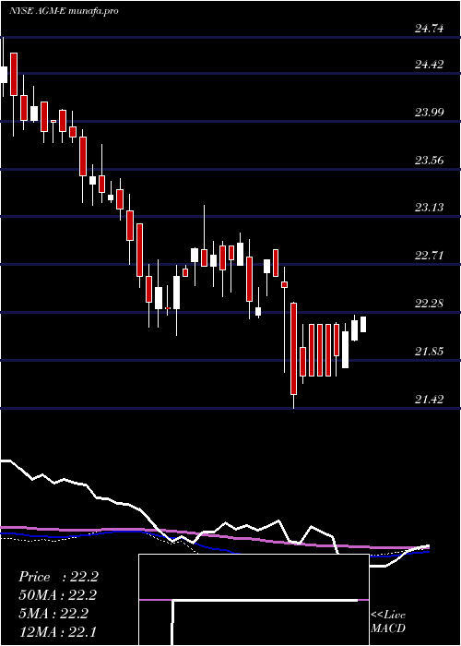Click the 50MA : 22.2 readout
Image resolution: width=461 pixels, height=646 pixels.
pos(57,595)
